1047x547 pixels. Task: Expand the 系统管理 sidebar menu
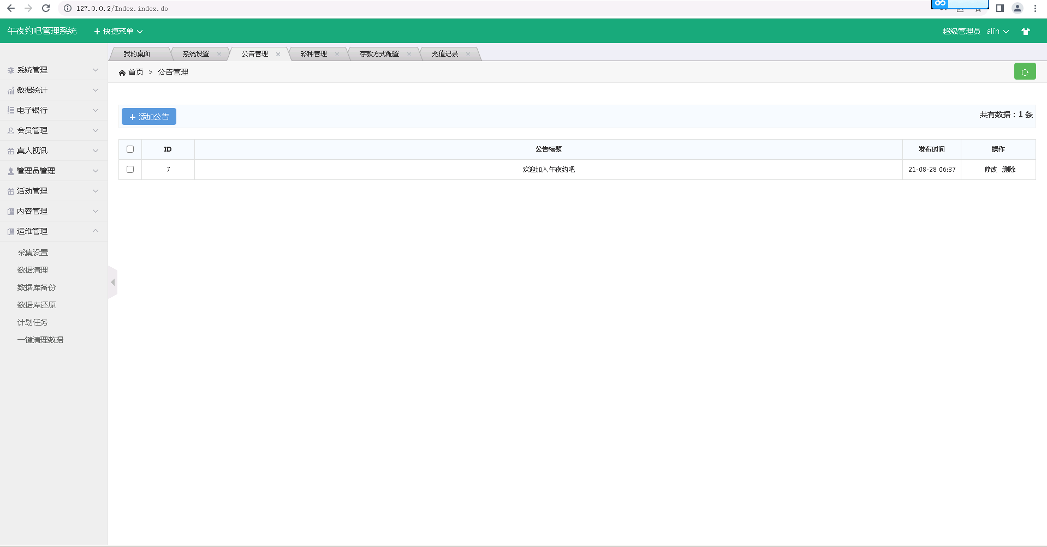pyautogui.click(x=53, y=70)
